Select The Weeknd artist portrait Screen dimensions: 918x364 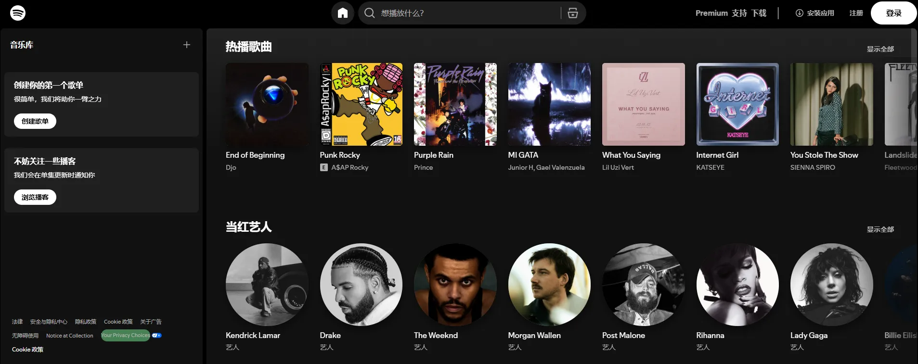[x=455, y=285]
